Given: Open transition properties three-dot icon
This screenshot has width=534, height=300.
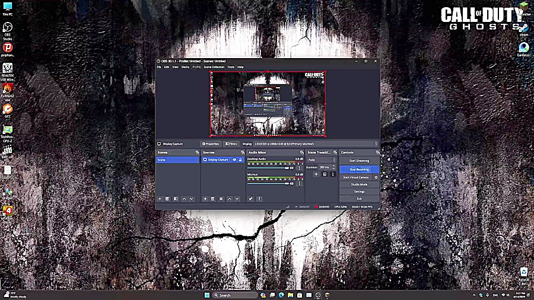Looking at the screenshot, I should coord(333,174).
